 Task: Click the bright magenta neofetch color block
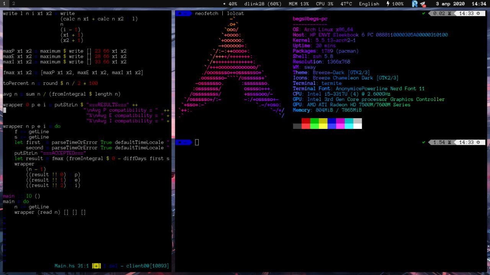(x=340, y=126)
